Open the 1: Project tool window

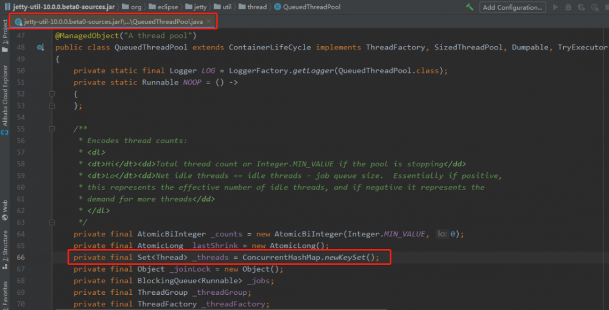(x=5, y=35)
